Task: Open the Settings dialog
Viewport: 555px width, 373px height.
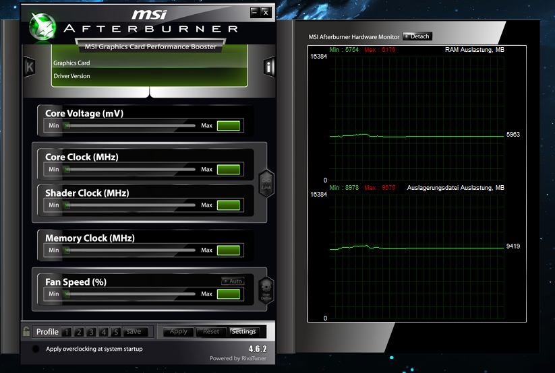Action: coord(243,332)
